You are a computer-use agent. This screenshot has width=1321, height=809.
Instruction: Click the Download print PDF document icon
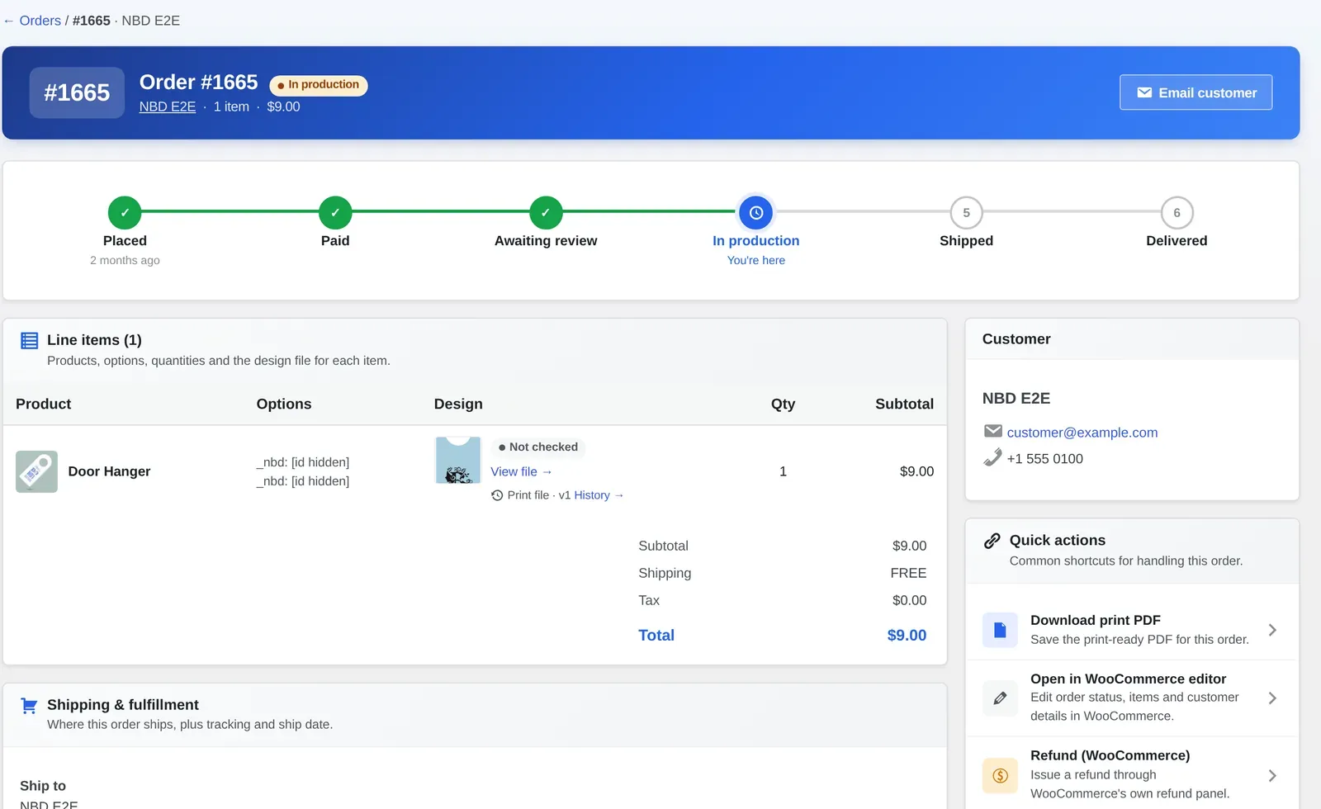(x=1000, y=630)
